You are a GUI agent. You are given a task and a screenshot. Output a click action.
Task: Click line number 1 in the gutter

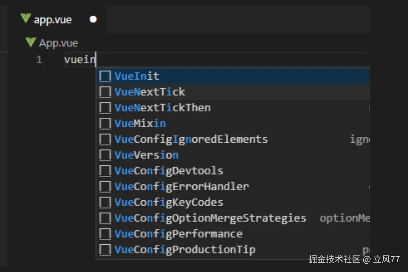[39, 60]
